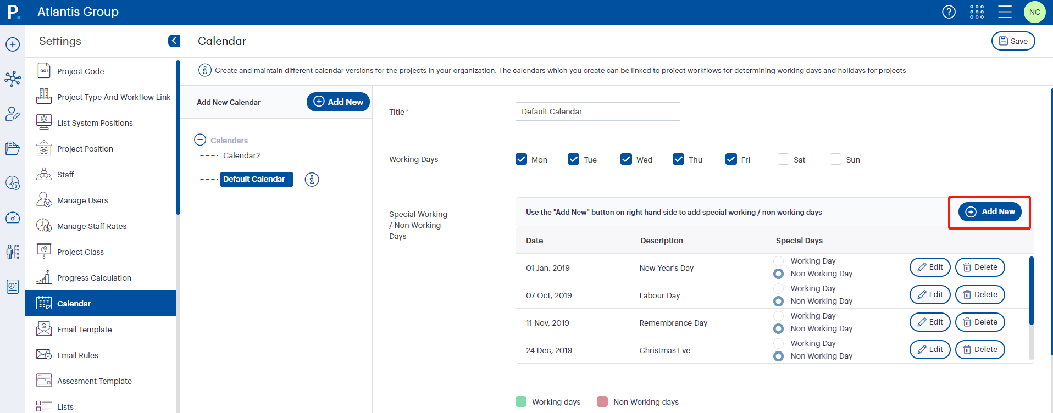Click the info icon in calendar description
1053x413 pixels.
point(204,70)
